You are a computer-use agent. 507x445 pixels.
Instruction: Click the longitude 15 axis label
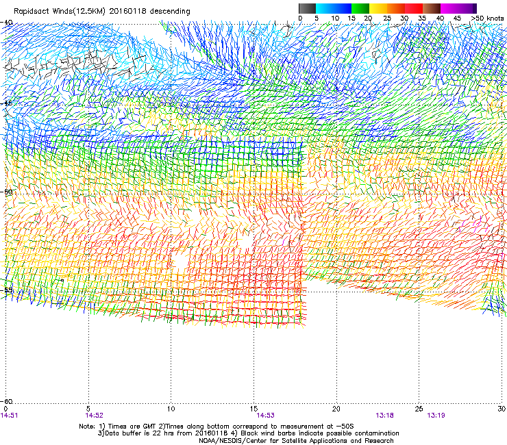pyautogui.click(x=253, y=409)
